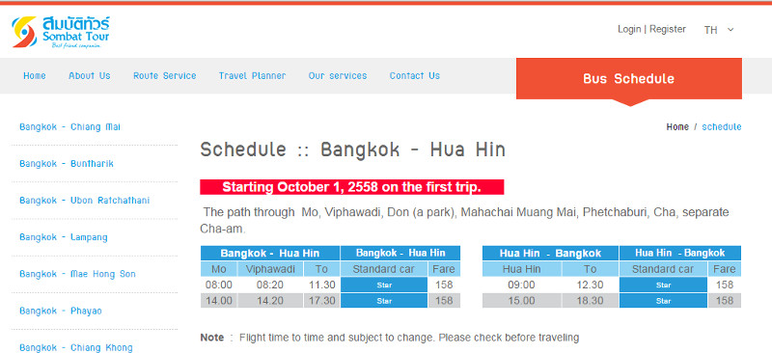This screenshot has height=353, width=772.
Task: Open the About Us menu item
Action: coord(90,76)
